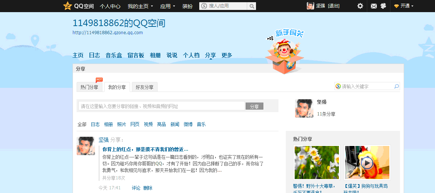The image size is (435, 193).
Task: Click the 退出 logout link
Action: pos(333,6)
